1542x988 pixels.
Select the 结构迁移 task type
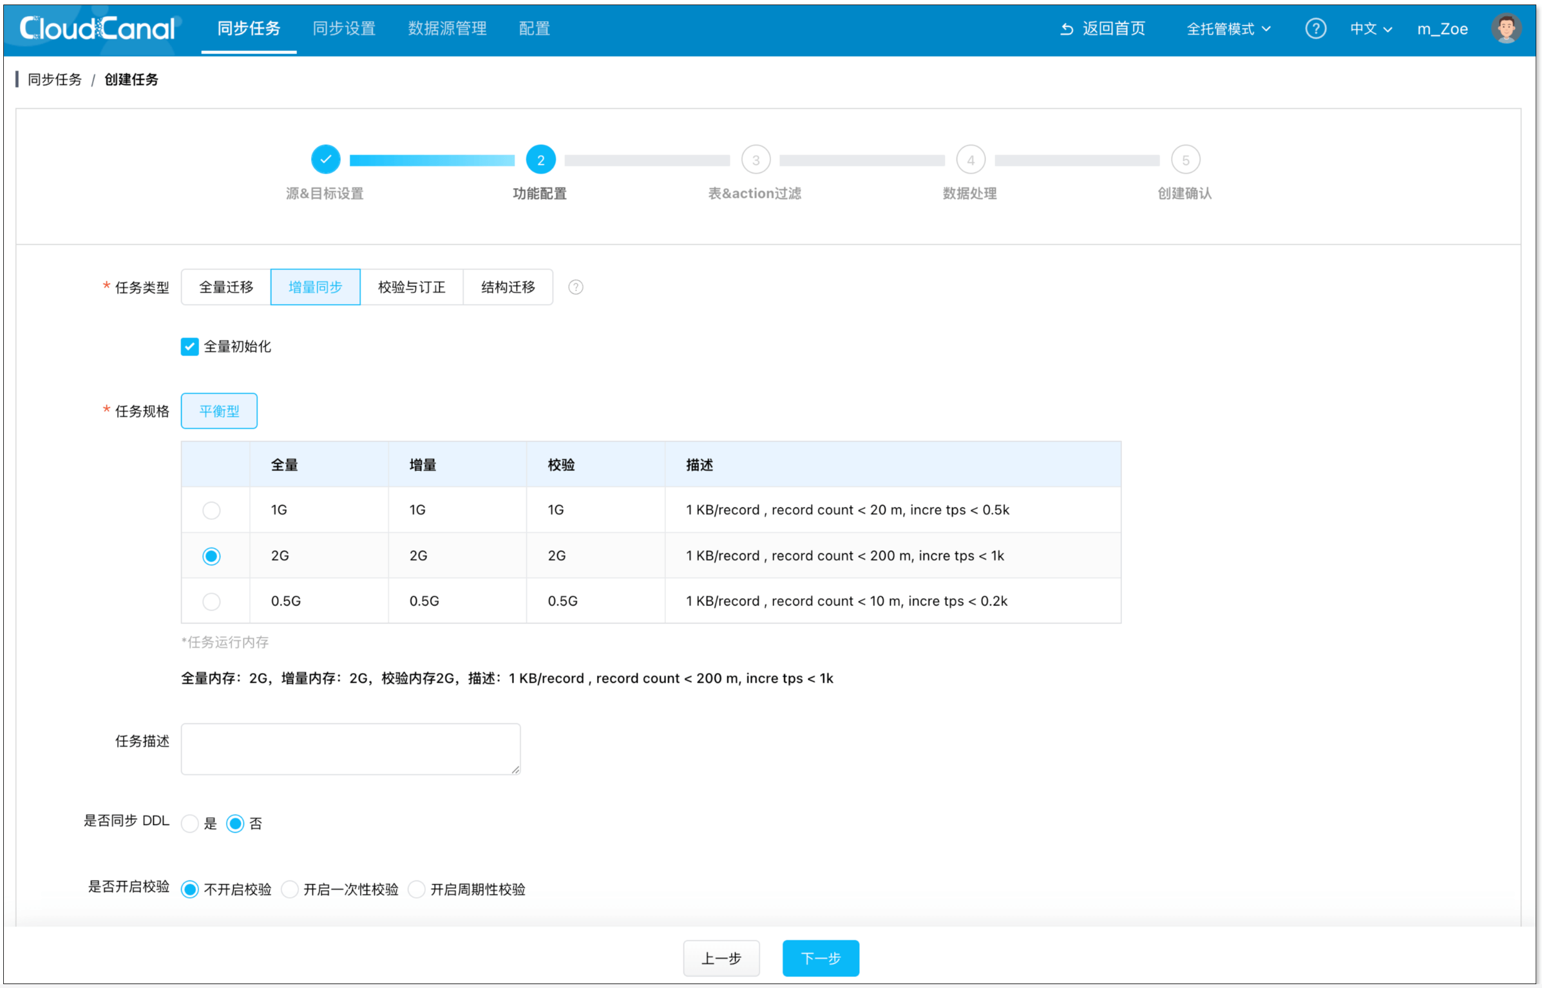pyautogui.click(x=508, y=287)
